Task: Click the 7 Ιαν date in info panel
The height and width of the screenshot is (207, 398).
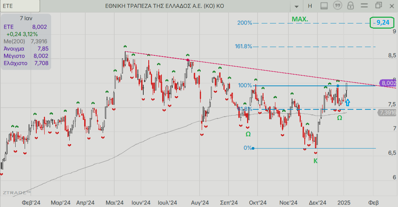Action: point(26,18)
